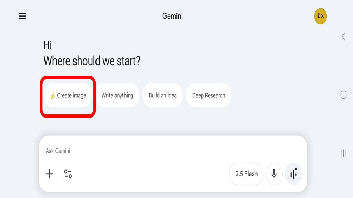Click the Gemini title at the top
The image size is (353, 198).
172,16
